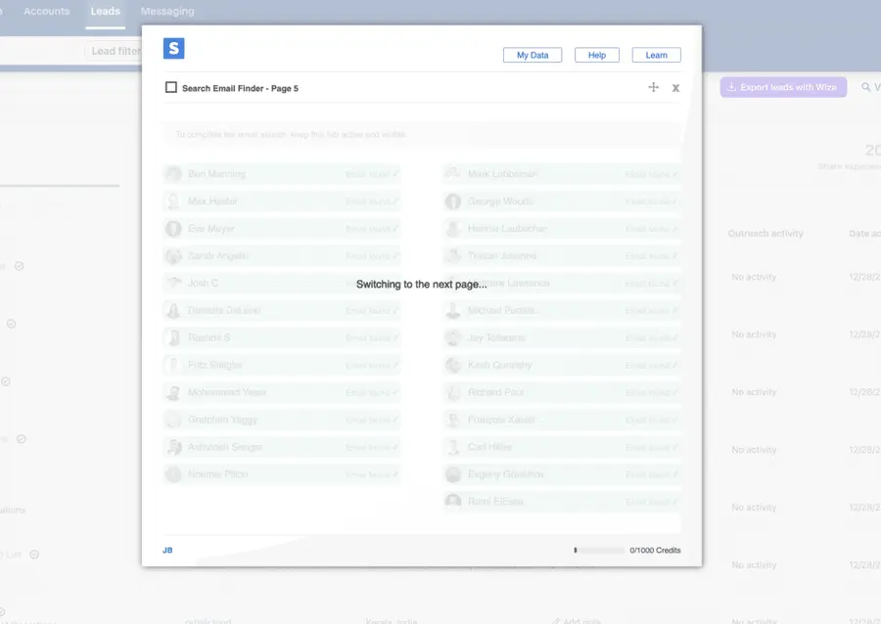The height and width of the screenshot is (624, 881).
Task: Select the Sarah Angello row name
Action: pyautogui.click(x=218, y=256)
